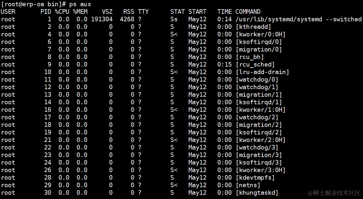
Task: Click the %MEM column header
Action: click(80, 11)
